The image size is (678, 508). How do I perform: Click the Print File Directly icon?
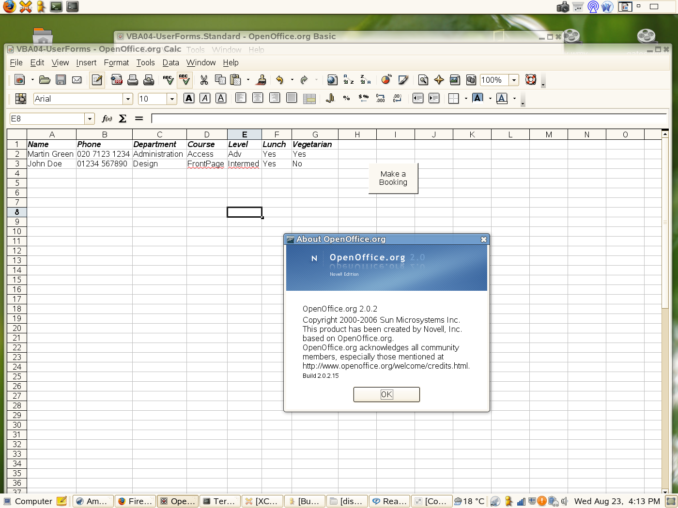(x=133, y=80)
